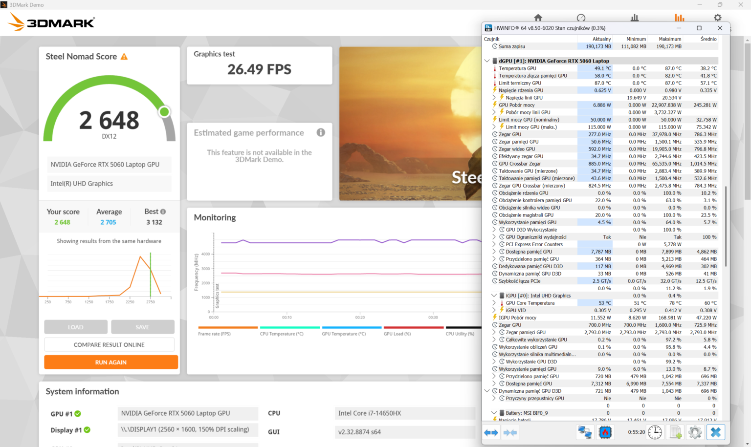The image size is (751, 447).
Task: Click info icon next to Estimated game performance
Action: [321, 132]
